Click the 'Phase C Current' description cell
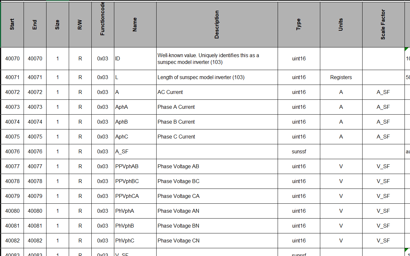 [x=217, y=137]
